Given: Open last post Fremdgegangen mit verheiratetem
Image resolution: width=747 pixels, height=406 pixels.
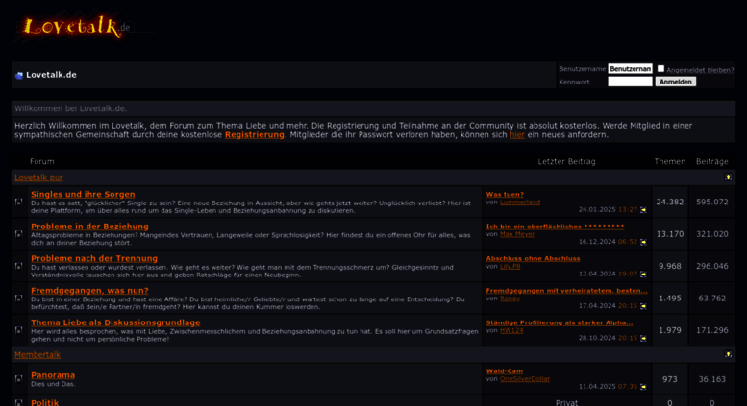Looking at the screenshot, I should [567, 291].
